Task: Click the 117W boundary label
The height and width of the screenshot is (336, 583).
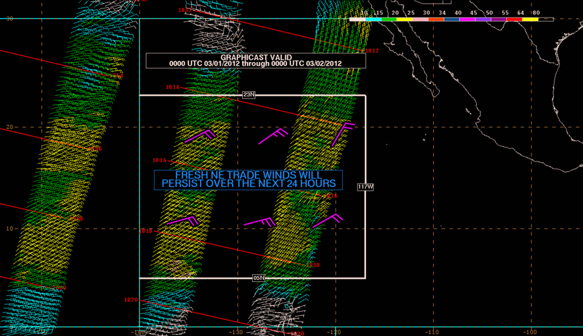Action: [365, 187]
